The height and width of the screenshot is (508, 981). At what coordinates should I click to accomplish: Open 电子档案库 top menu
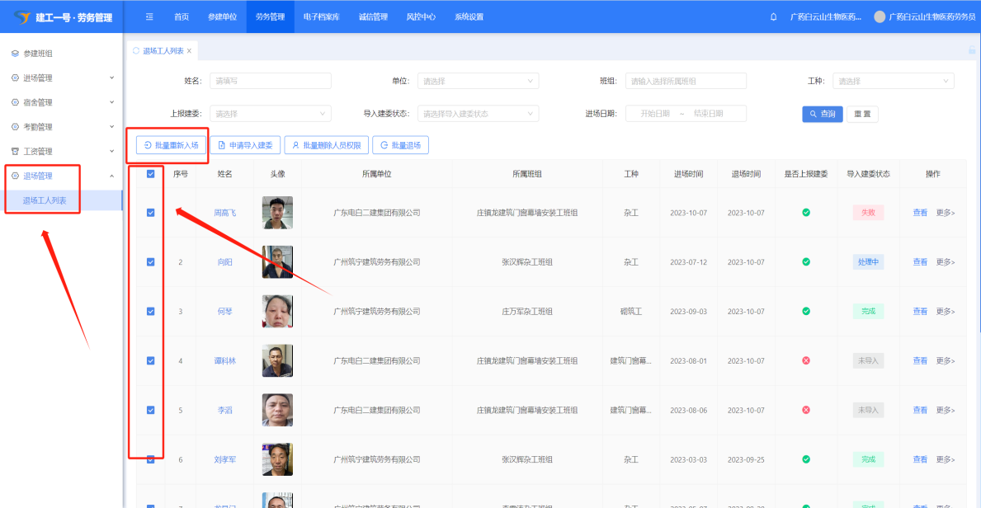(321, 16)
